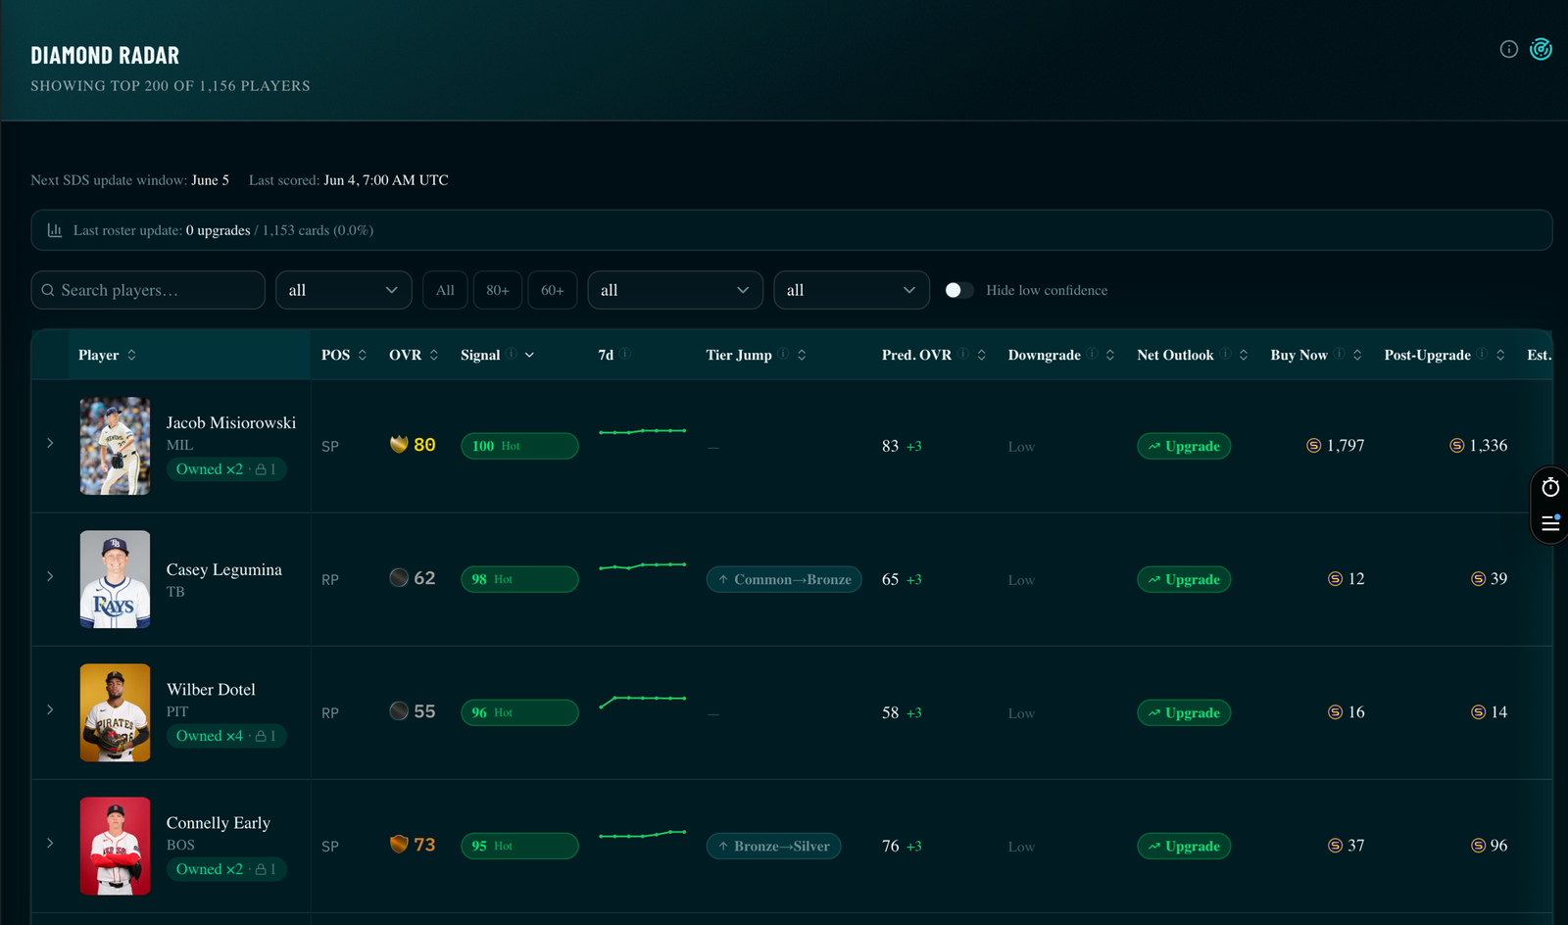1568x925 pixels.
Task: Click the Jacob Misiorowski player name
Action: tap(231, 422)
